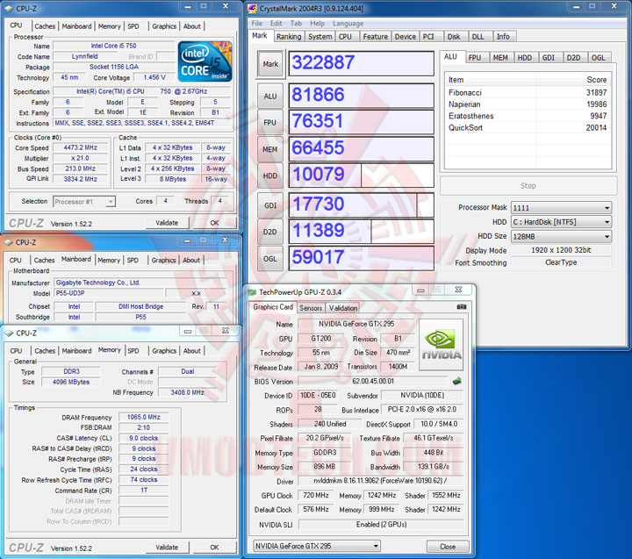Switch to the DLL tab in CrystalMark
Screen dimensions: 632x559
coord(478,37)
